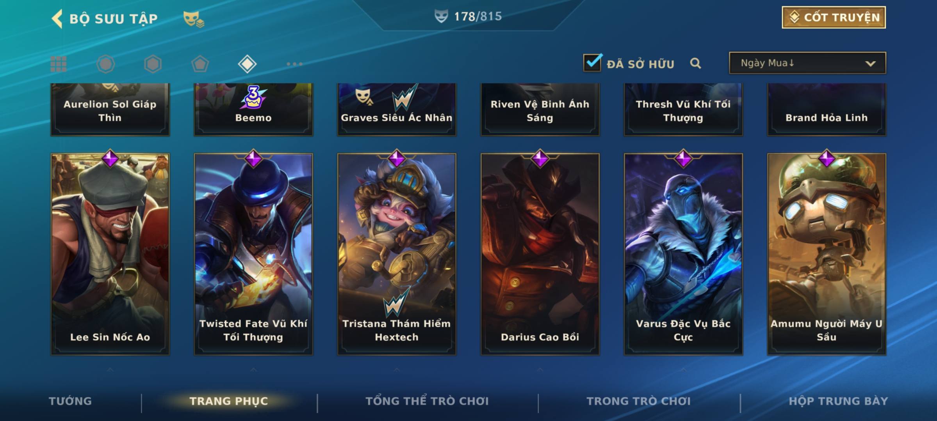Open the Cốt Truyện button
The height and width of the screenshot is (421, 937).
point(834,18)
